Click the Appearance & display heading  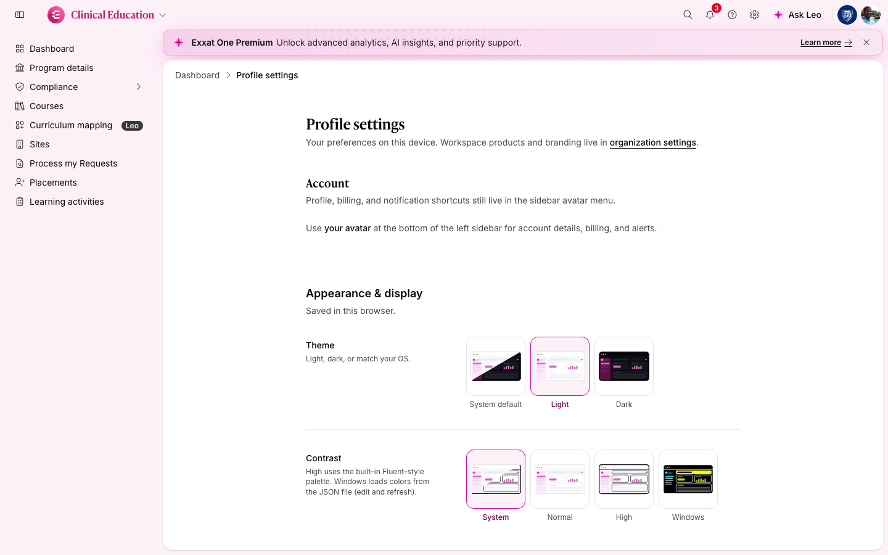(364, 294)
